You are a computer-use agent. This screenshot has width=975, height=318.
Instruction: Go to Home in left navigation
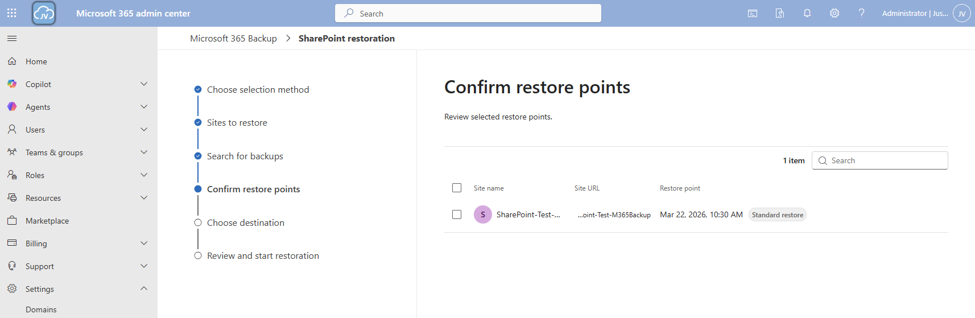(x=36, y=61)
